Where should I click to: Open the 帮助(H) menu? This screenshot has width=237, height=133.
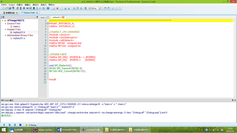51,5
